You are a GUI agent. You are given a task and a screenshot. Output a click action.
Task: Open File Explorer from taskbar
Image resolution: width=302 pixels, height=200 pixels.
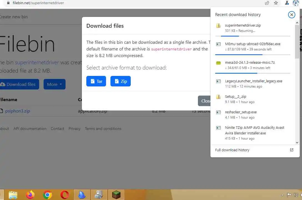pos(13,195)
